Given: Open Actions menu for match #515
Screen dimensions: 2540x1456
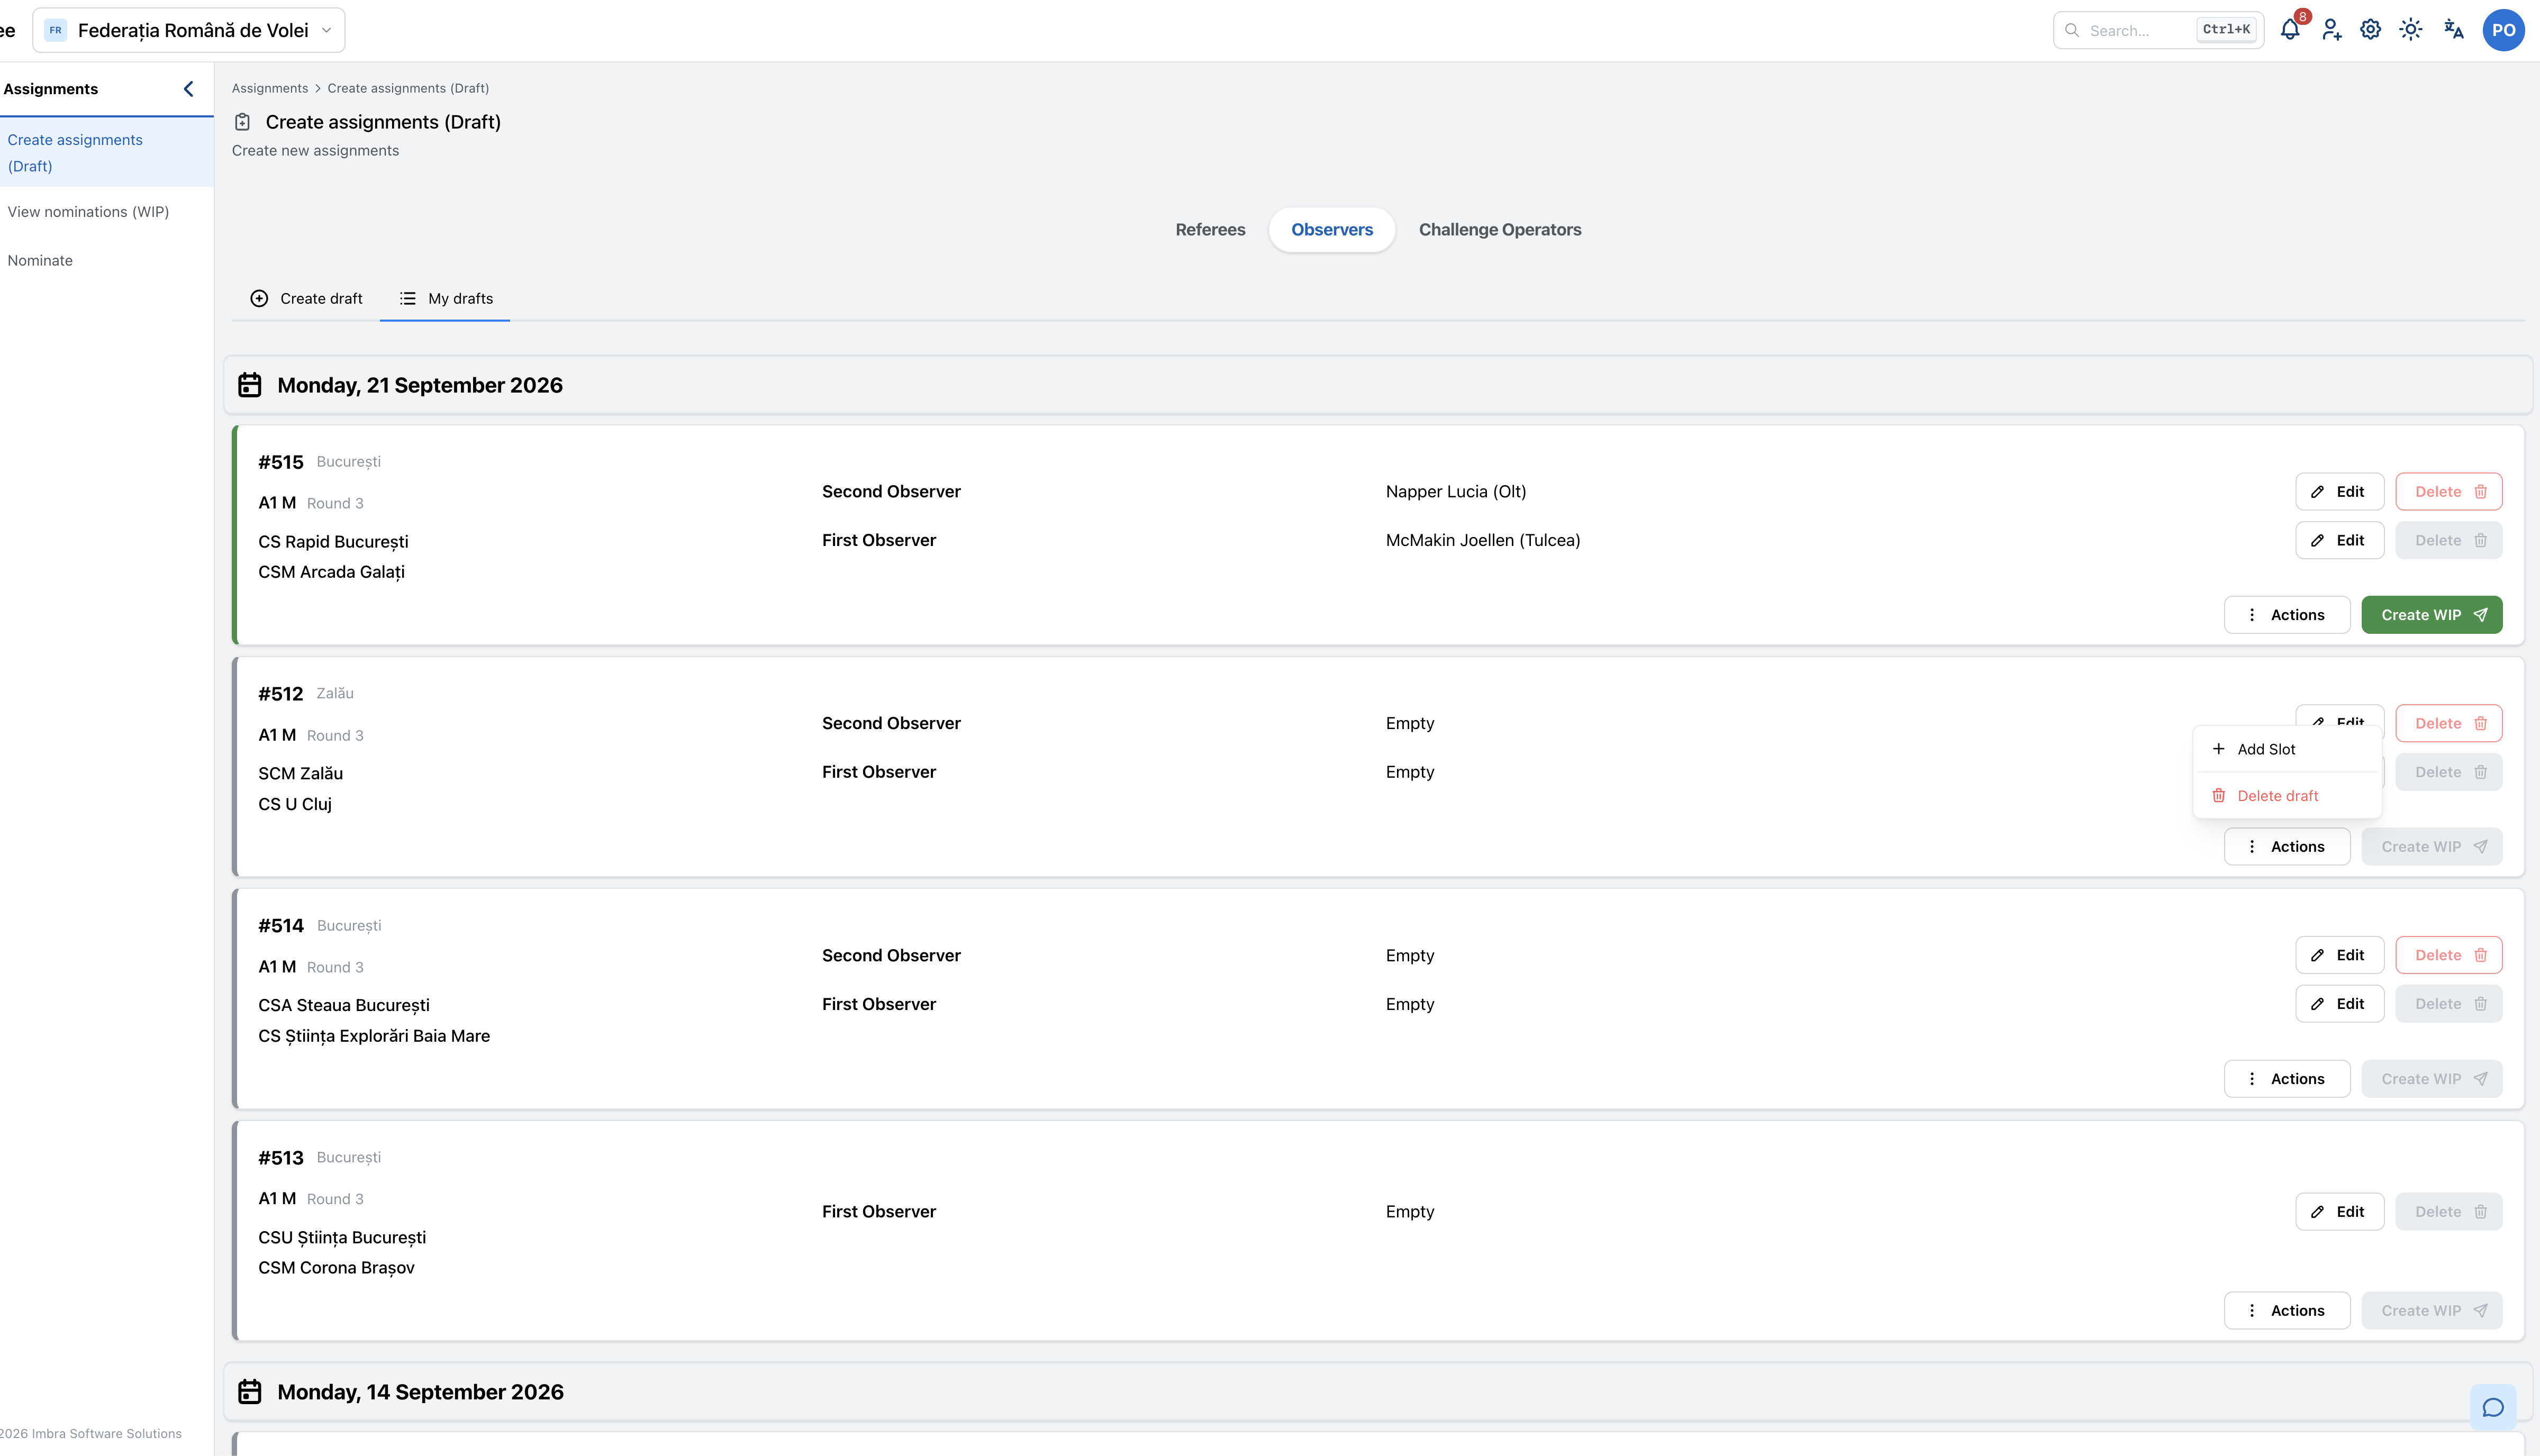Looking at the screenshot, I should tap(2287, 615).
